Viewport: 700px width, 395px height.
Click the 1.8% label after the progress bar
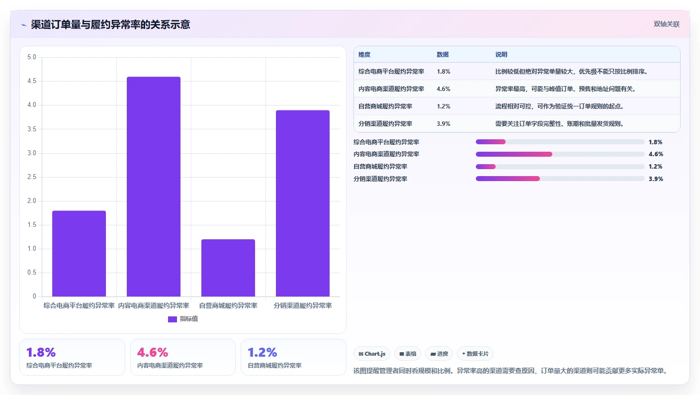coord(656,142)
